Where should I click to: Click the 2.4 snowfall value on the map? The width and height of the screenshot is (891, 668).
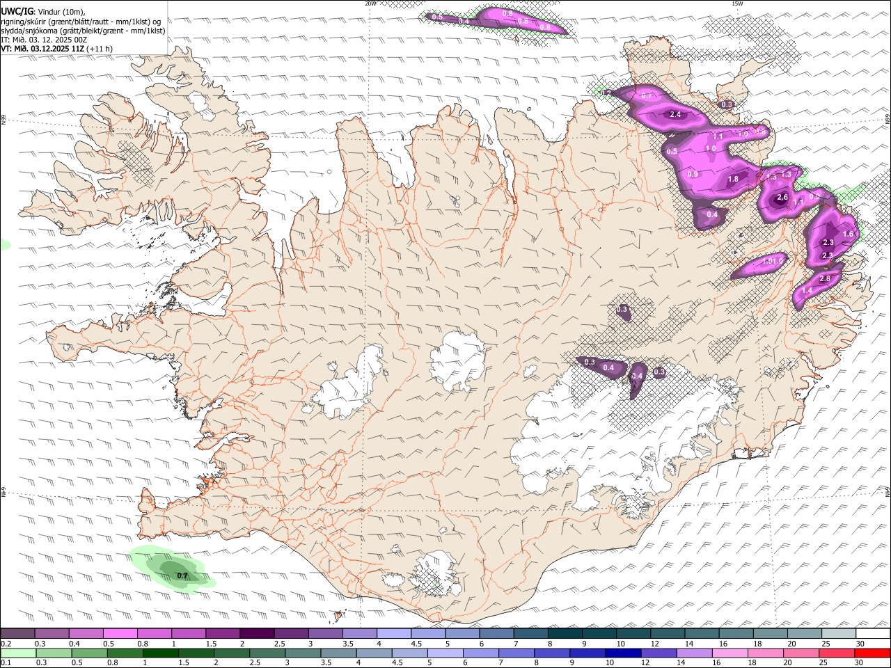point(675,114)
